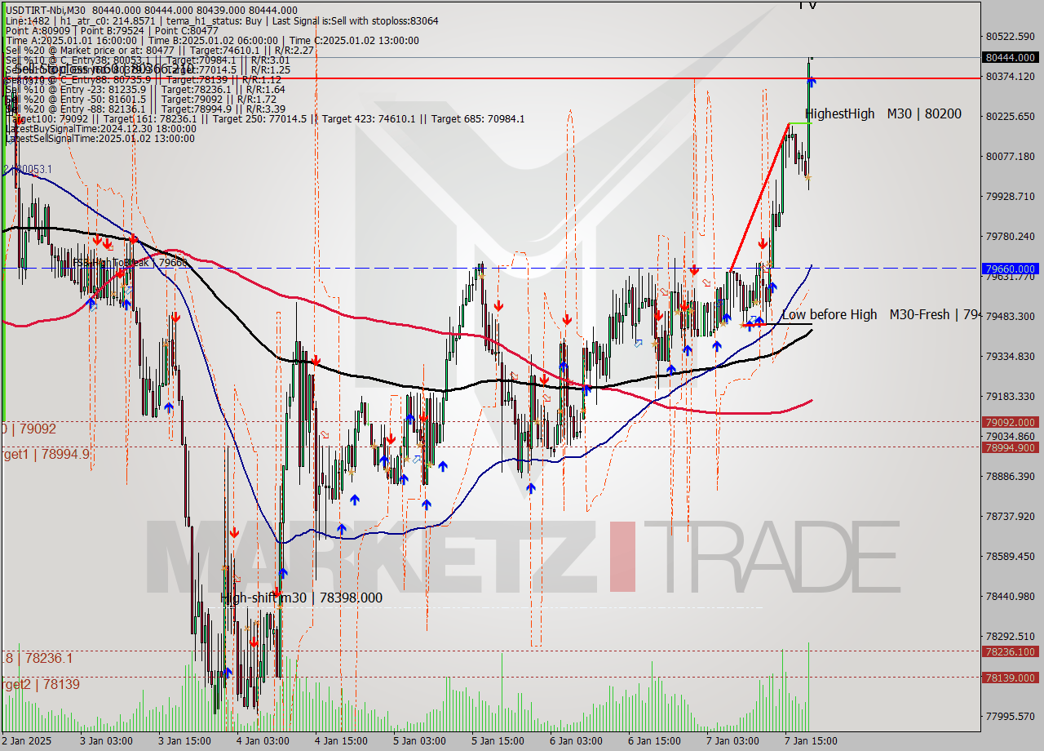Click the 79334.830 price scale value
Image resolution: width=1044 pixels, height=751 pixels.
[x=1010, y=357]
